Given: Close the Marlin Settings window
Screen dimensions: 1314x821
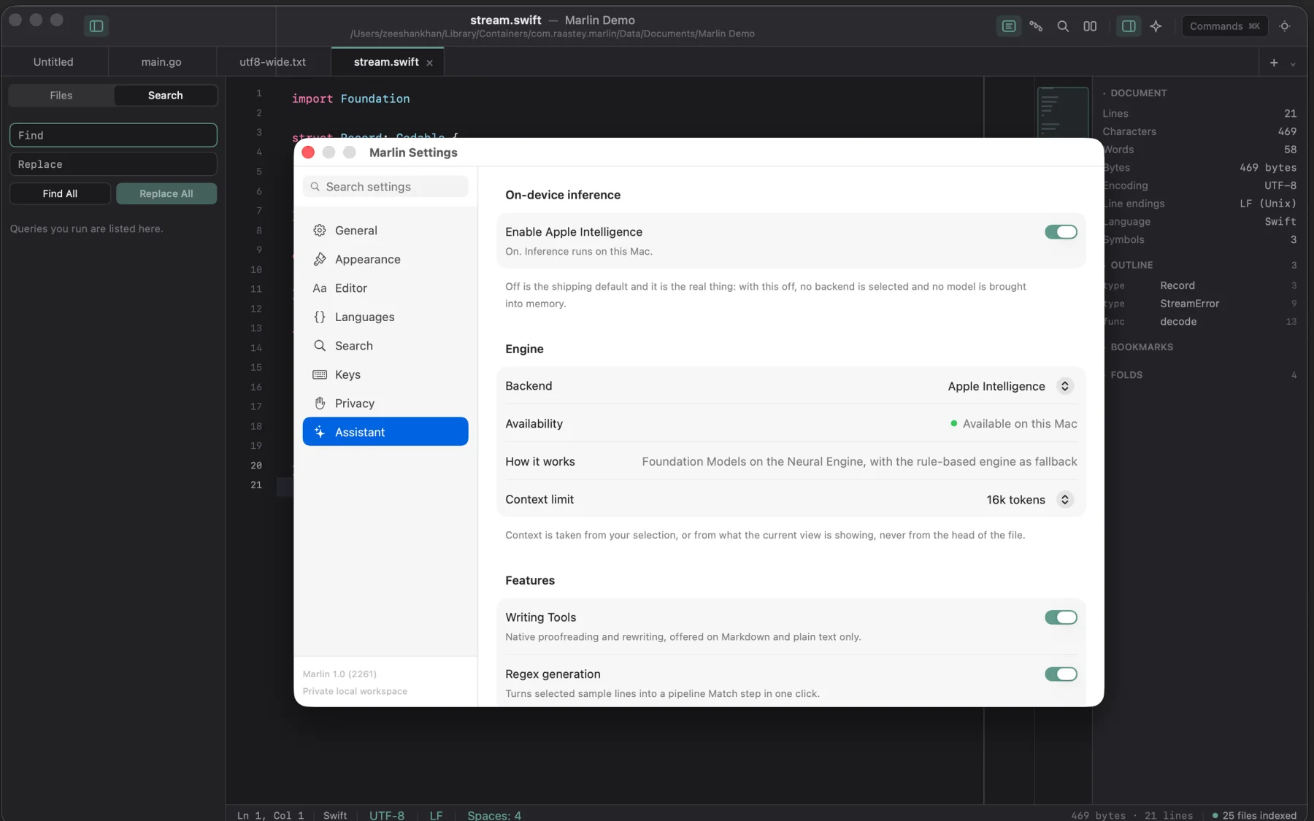Looking at the screenshot, I should [308, 153].
